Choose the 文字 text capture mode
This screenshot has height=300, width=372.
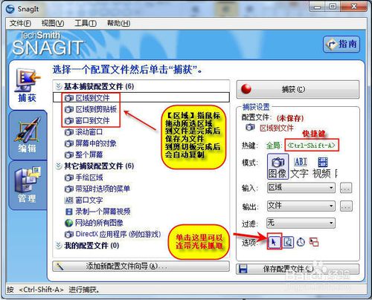pyautogui.click(x=300, y=168)
